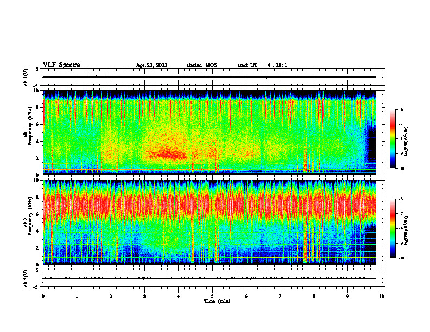Click ch.1 frequency tick label "8"
Screen dimensions: 430x332
point(37,107)
